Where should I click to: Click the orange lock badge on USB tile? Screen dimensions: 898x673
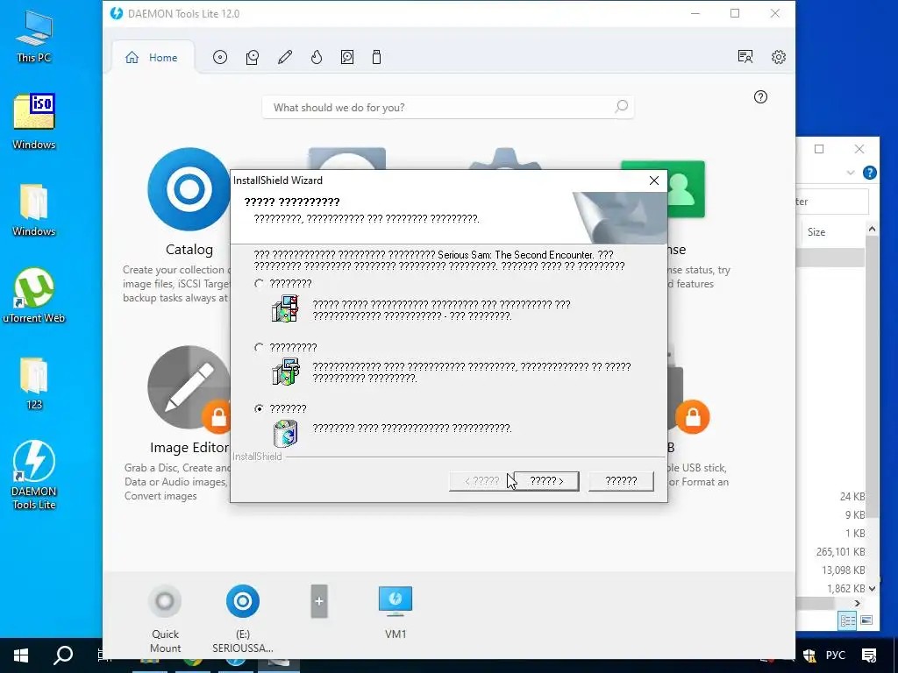(693, 417)
